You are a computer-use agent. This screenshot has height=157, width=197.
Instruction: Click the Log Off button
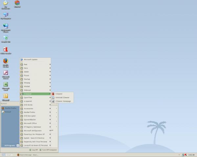pos(33,150)
